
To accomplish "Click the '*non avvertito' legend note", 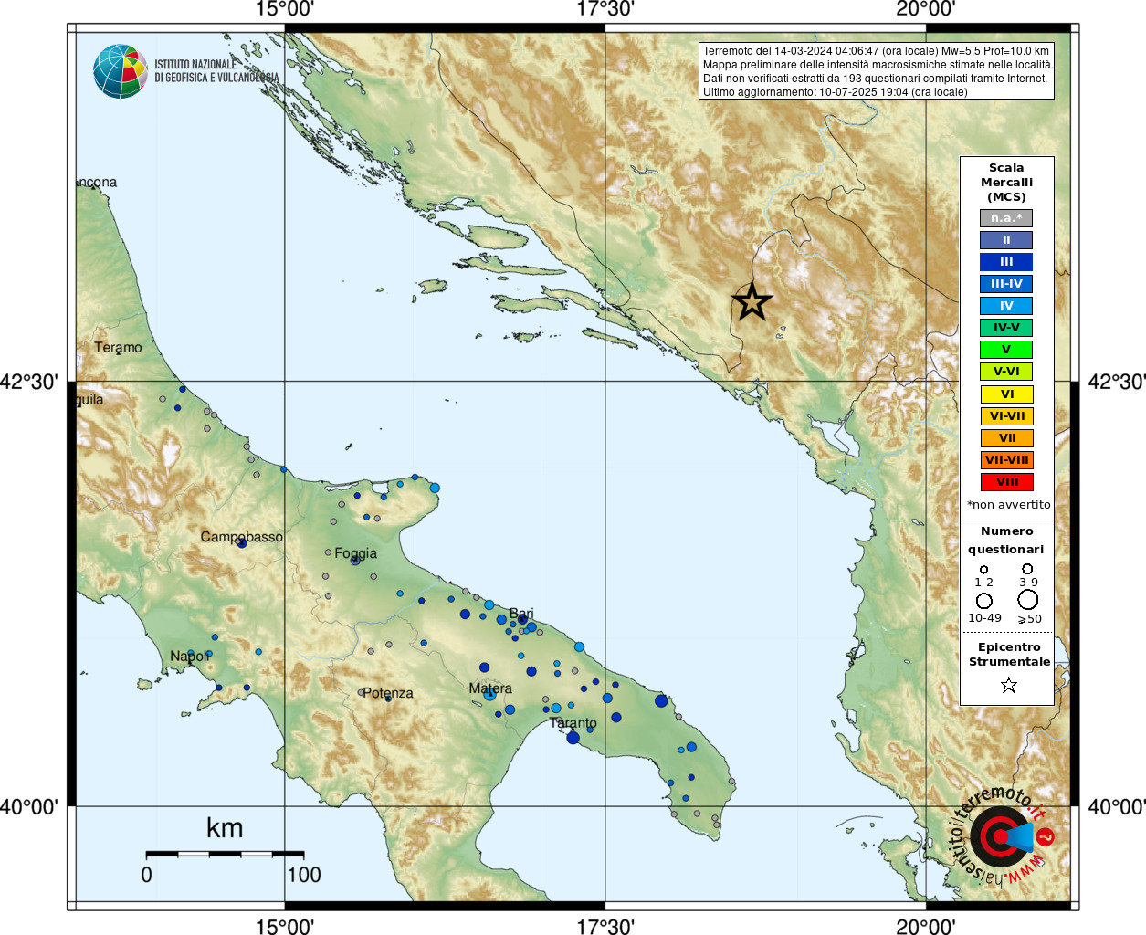I will tap(1009, 505).
